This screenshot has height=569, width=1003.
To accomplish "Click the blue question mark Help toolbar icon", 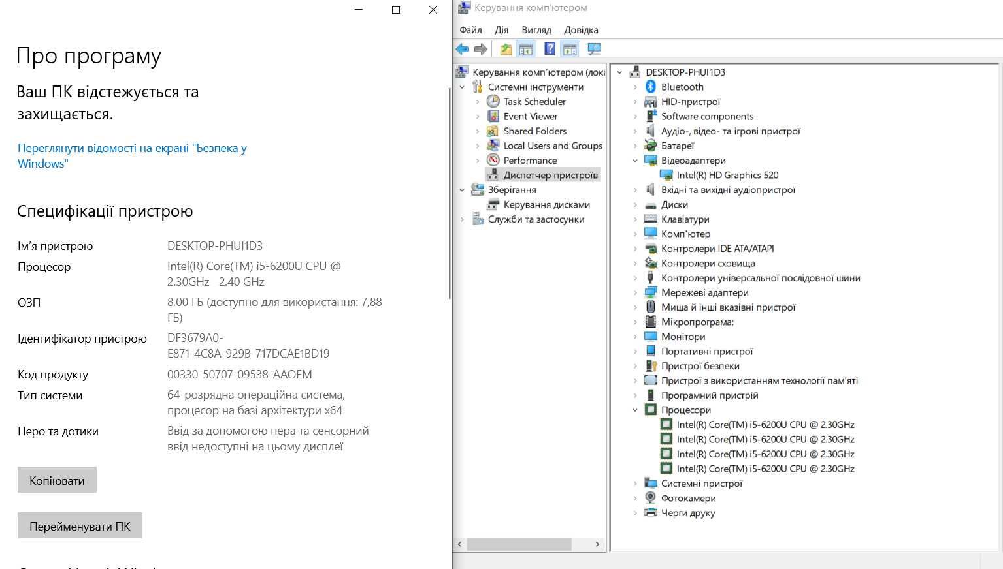I will tap(550, 49).
